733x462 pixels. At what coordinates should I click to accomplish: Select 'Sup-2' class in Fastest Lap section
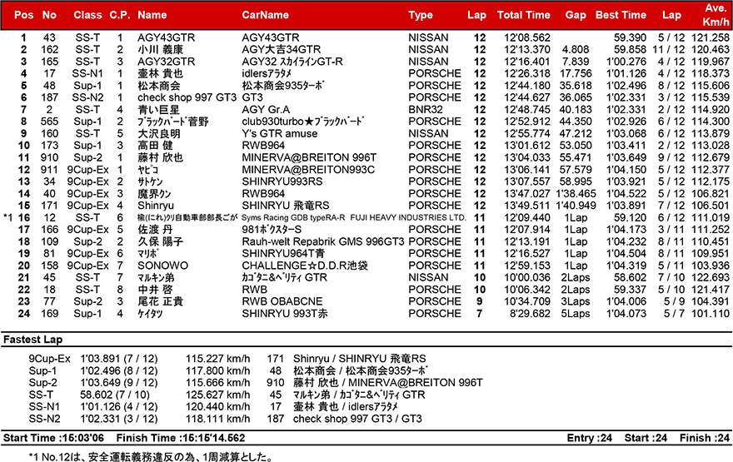point(42,383)
